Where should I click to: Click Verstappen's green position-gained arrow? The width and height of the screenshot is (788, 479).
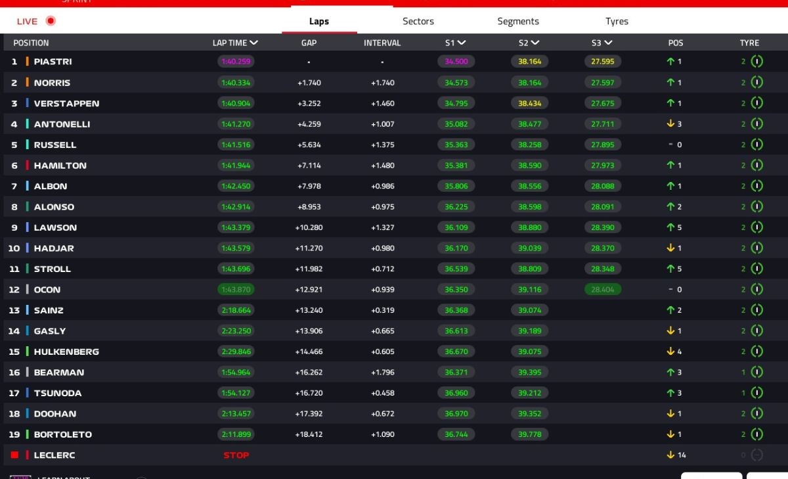pos(670,103)
